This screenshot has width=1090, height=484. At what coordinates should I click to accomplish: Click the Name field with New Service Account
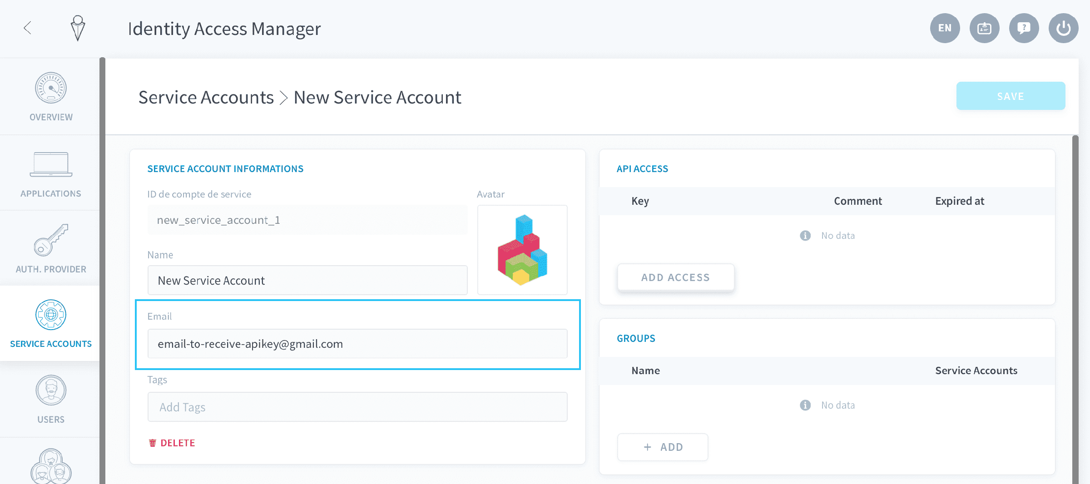[307, 281]
